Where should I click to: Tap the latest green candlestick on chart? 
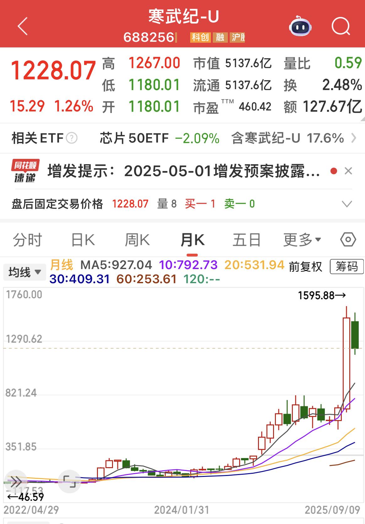tap(355, 335)
